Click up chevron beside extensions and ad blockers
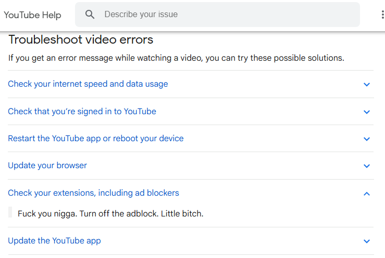This screenshot has width=385, height=258. [x=367, y=194]
